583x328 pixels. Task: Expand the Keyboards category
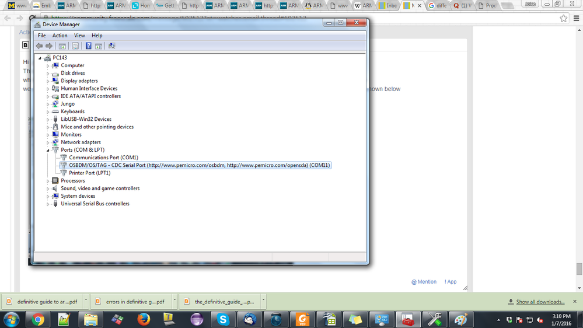(48, 112)
